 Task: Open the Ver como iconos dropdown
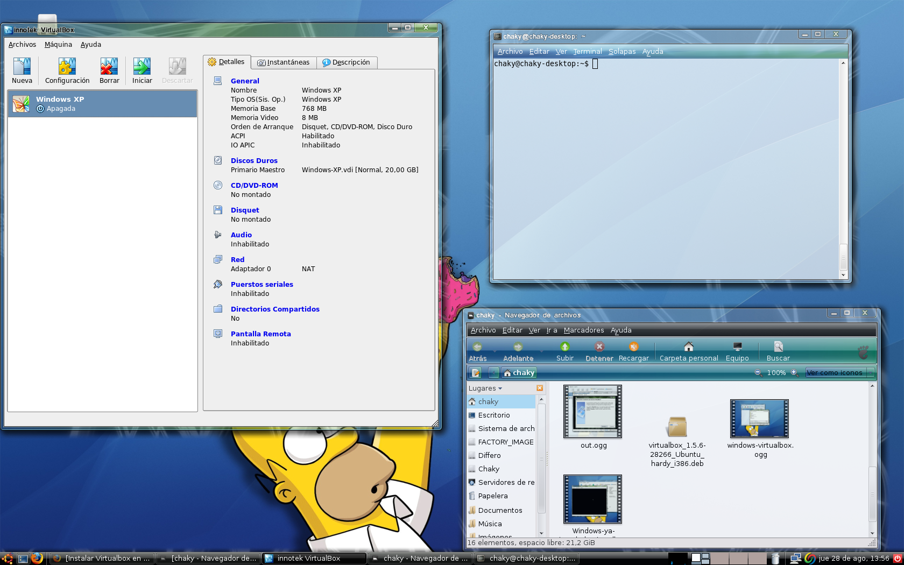click(x=839, y=373)
